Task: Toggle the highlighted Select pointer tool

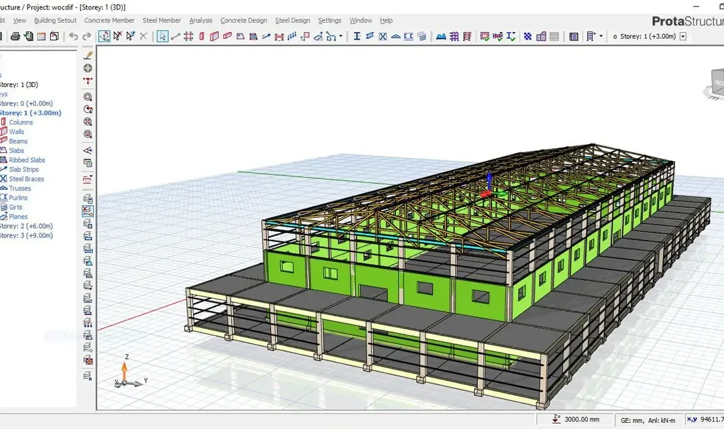Action: 162,36
